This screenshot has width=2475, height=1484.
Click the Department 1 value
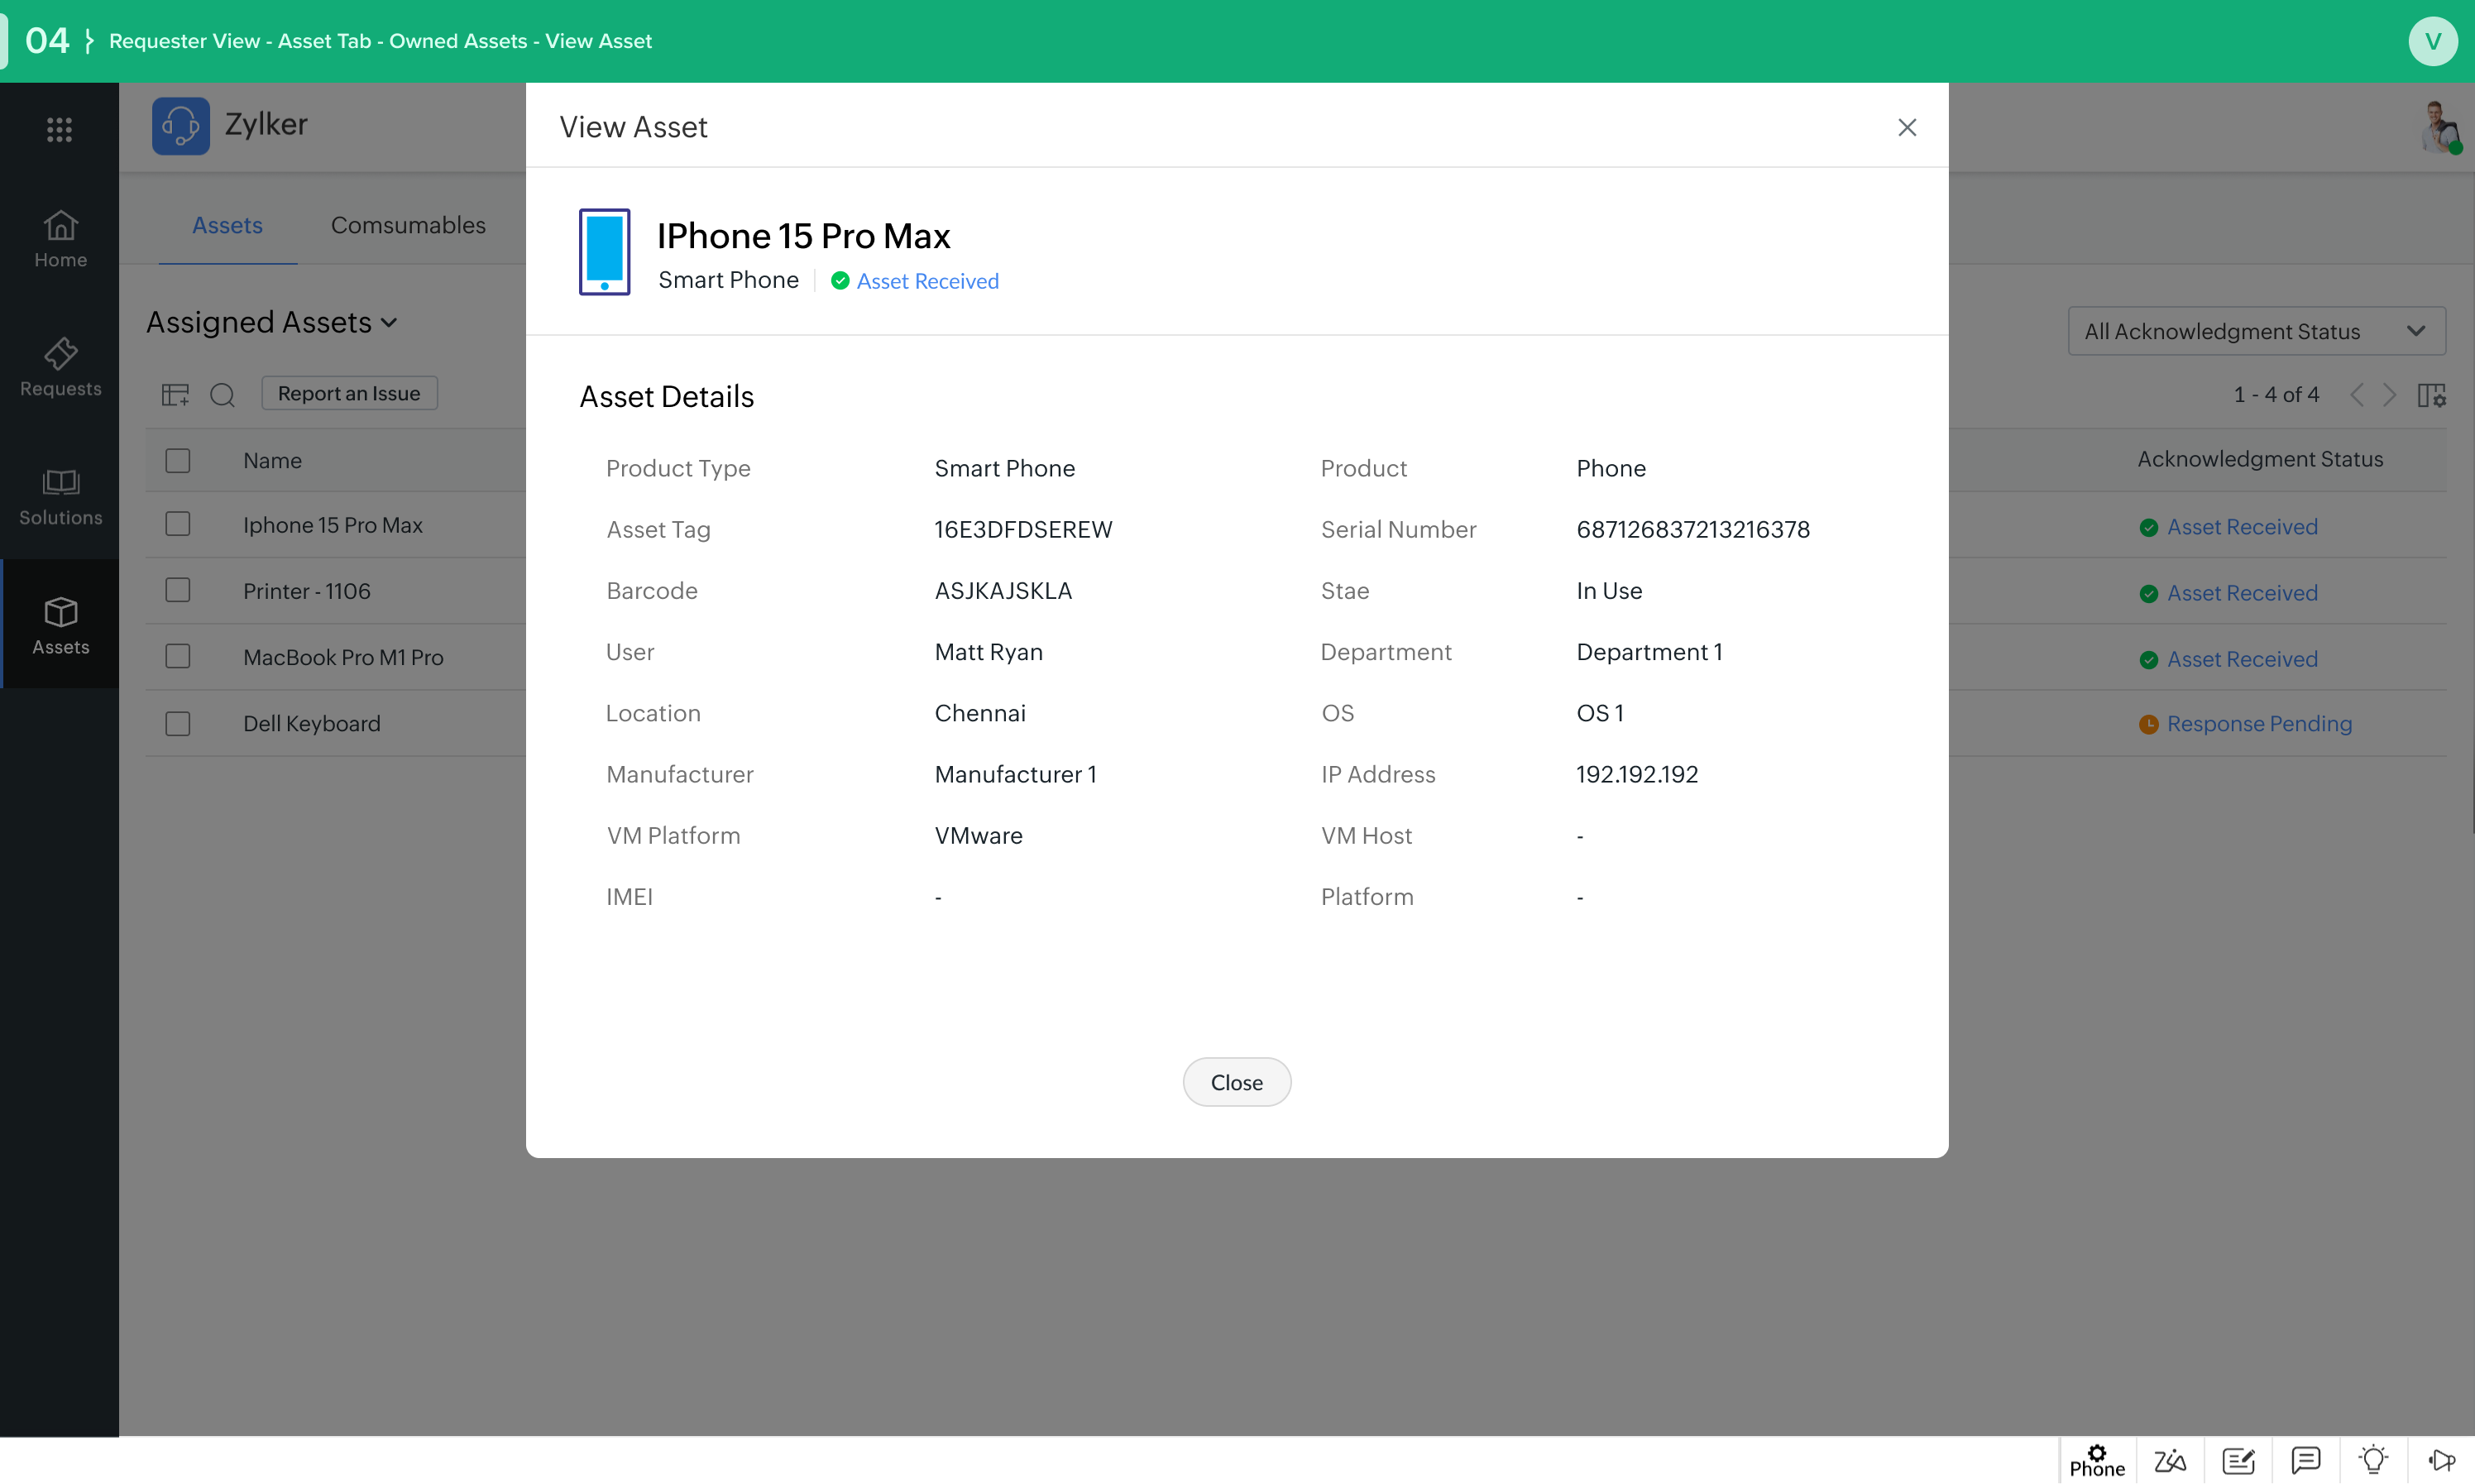(x=1649, y=652)
